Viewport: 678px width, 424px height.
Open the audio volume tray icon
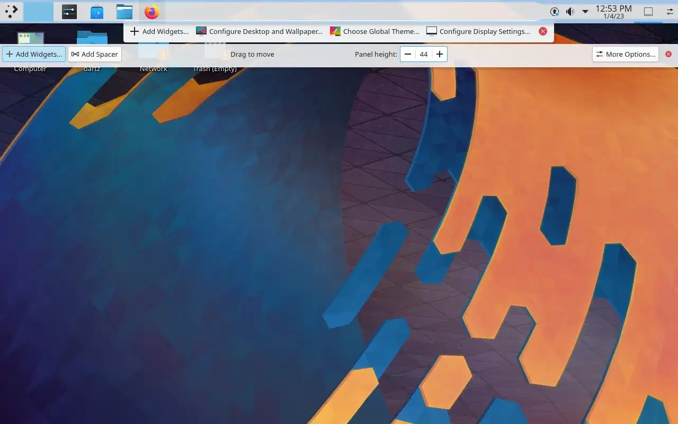570,12
